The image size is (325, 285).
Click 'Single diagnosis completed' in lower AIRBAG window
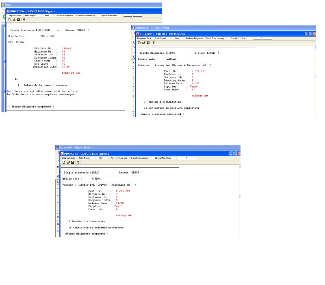click(x=85, y=234)
